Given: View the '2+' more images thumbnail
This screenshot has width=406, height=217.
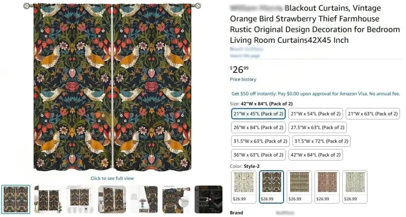Looking at the screenshot, I should 208,199.
